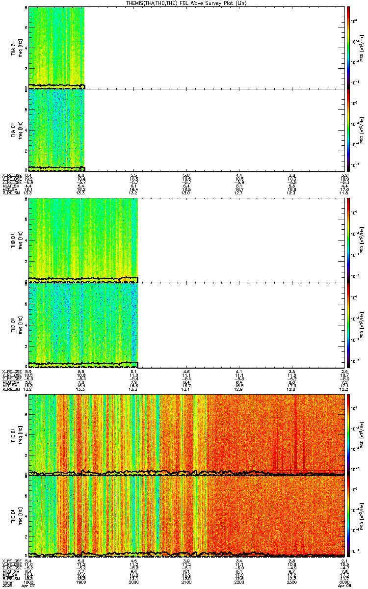368x589 pixels.
Task: Click the X_RE_GSE value 3.2 under THA
Action: point(344,175)
